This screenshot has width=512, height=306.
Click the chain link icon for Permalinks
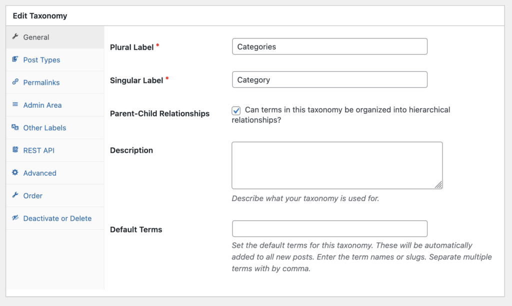pos(15,82)
